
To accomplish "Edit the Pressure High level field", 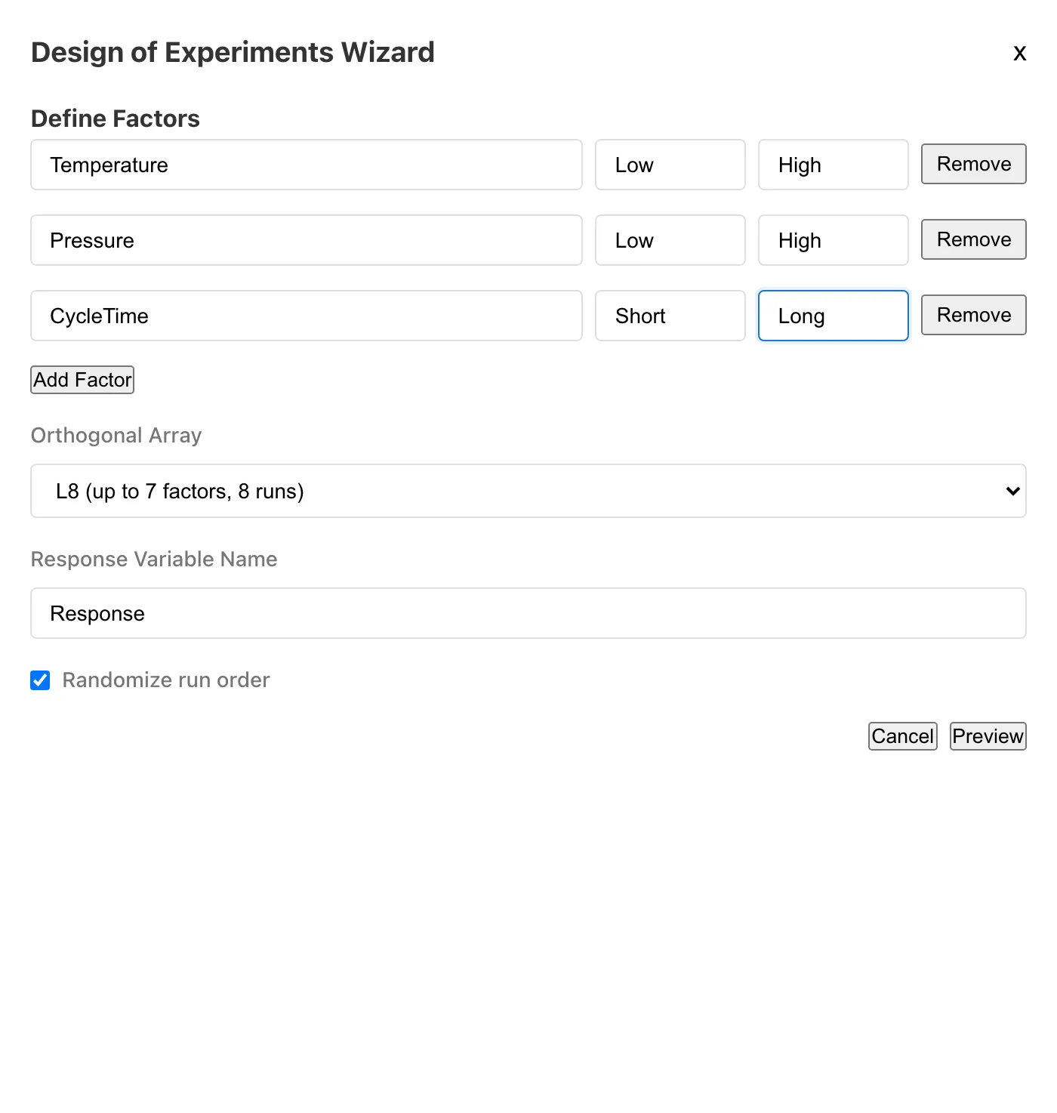I will (x=833, y=240).
